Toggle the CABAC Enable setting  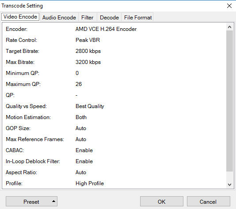tap(84, 150)
